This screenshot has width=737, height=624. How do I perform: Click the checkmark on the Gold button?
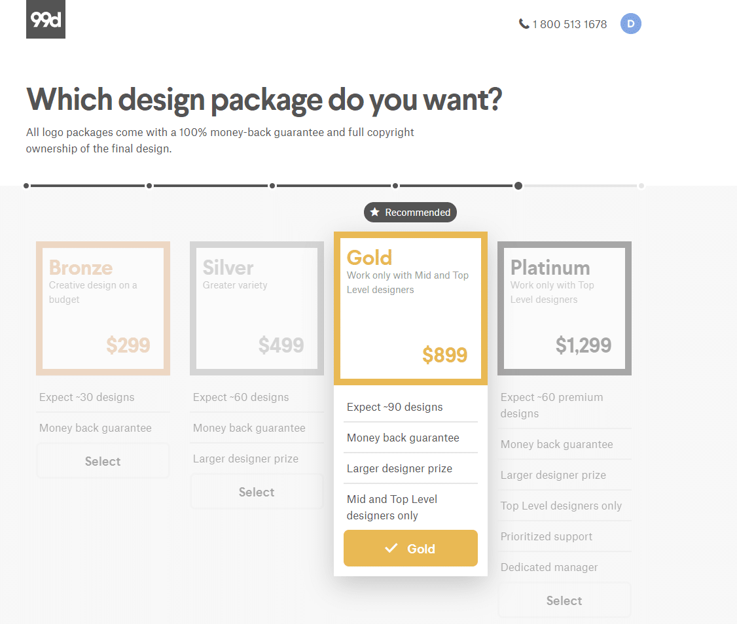pos(391,548)
